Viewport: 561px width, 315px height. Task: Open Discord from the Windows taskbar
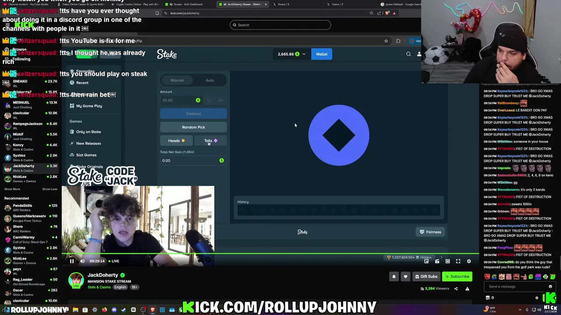coord(114,310)
